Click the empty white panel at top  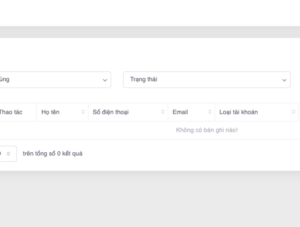point(150,13)
